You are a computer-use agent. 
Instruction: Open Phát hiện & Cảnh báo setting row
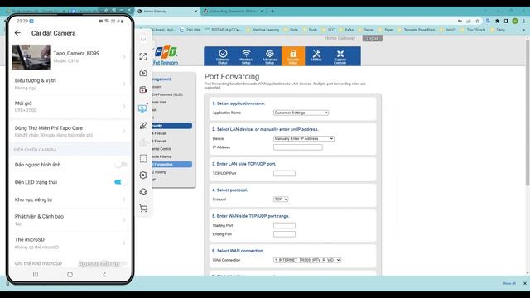click(x=70, y=219)
